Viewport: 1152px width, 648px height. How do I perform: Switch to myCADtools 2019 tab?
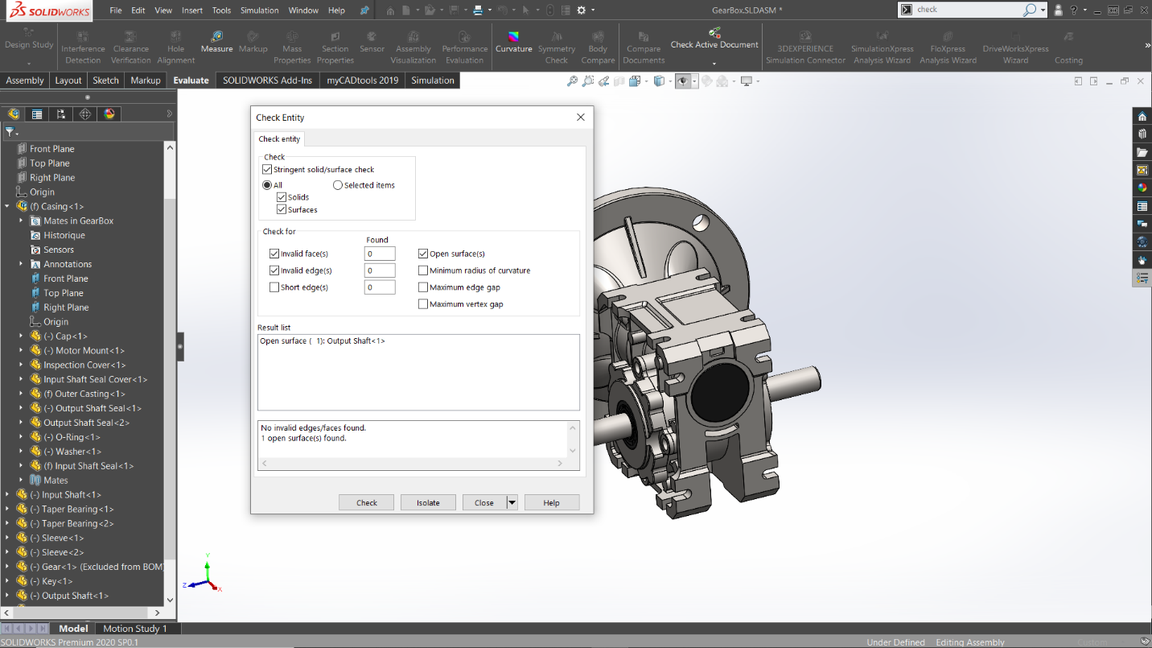[x=363, y=80]
